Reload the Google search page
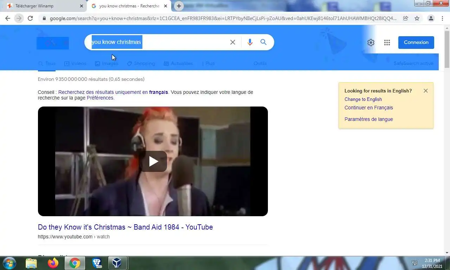The width and height of the screenshot is (450, 270). 30,18
